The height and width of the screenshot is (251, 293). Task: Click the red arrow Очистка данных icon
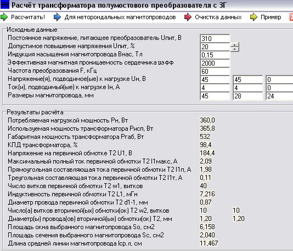(188, 17)
